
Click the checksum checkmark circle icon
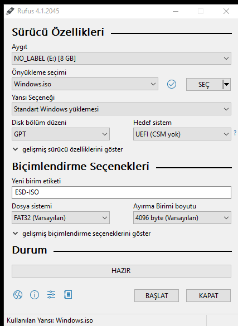172,84
